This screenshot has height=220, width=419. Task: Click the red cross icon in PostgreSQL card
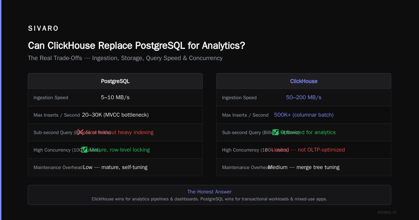pyautogui.click(x=80, y=132)
